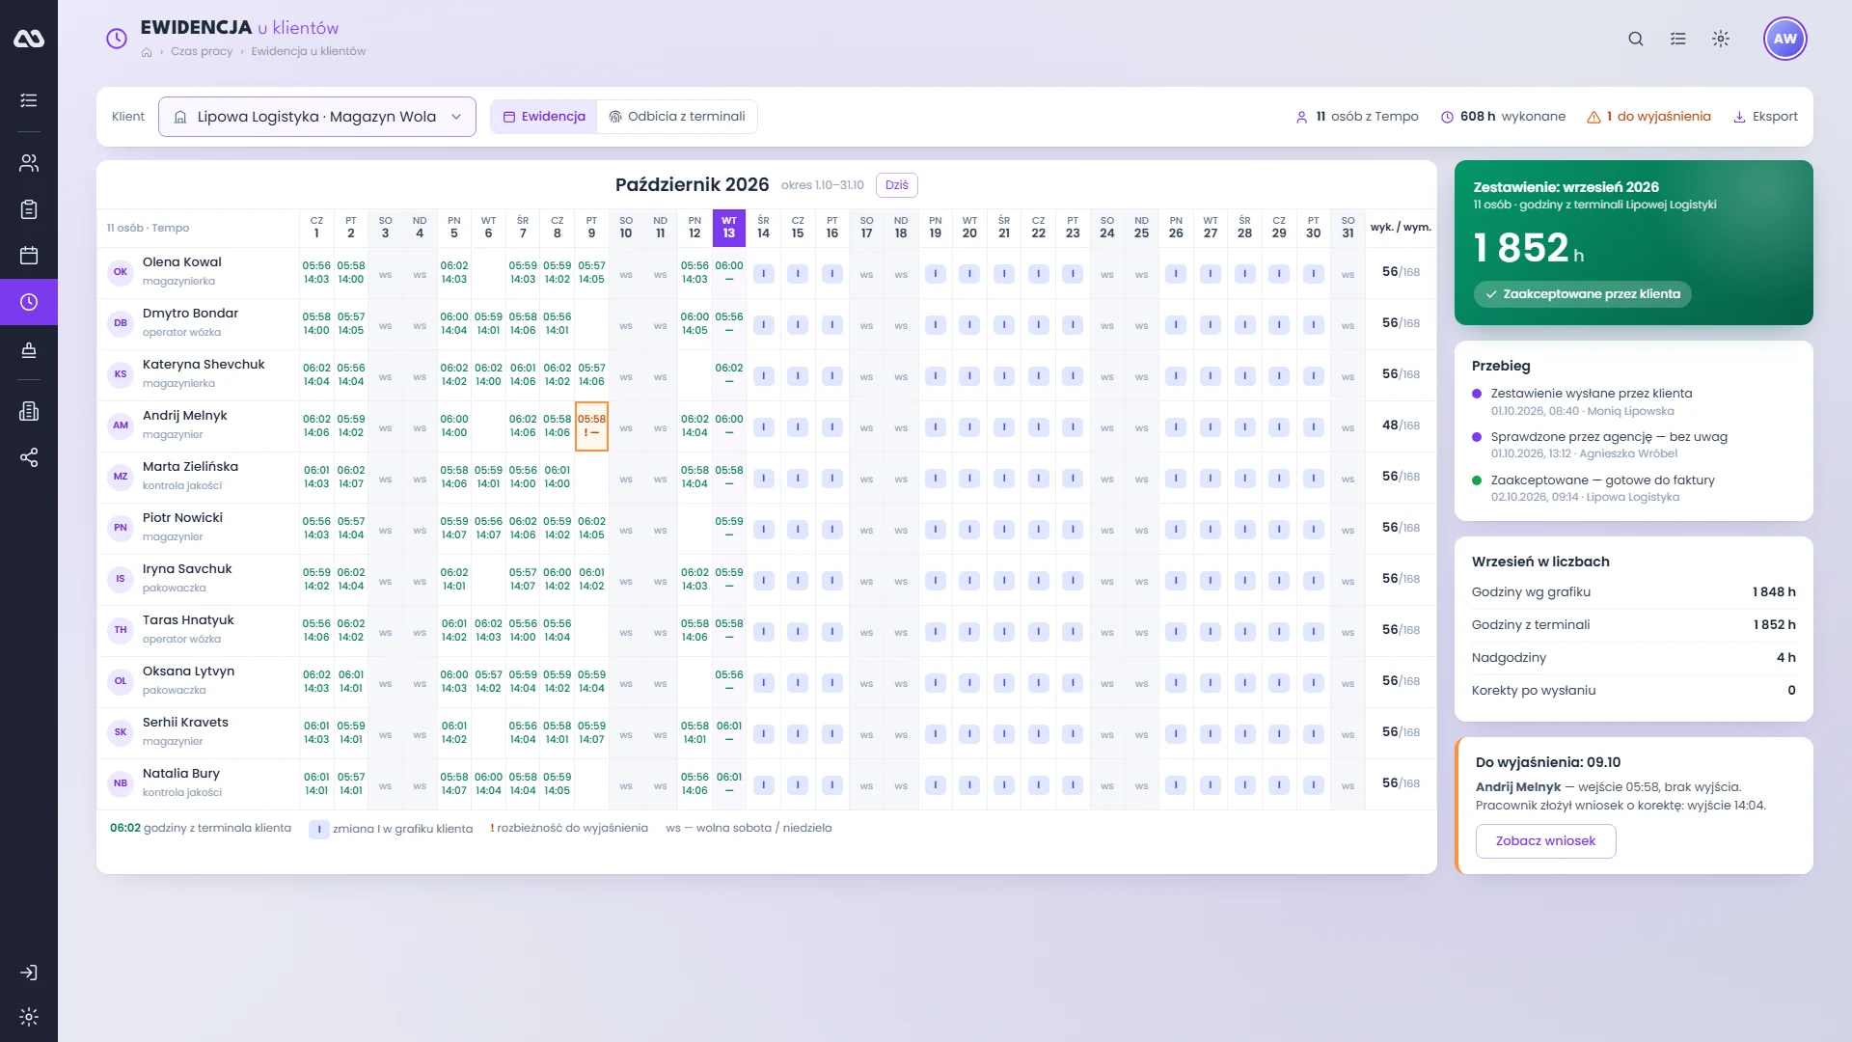Viewport: 1852px width, 1042px height.
Task: Click Taras Hnatyuk in the list
Action: pyautogui.click(x=188, y=620)
